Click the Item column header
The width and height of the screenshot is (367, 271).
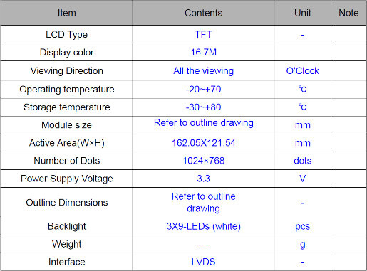click(67, 13)
